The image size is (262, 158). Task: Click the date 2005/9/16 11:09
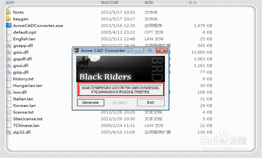(x=118, y=132)
